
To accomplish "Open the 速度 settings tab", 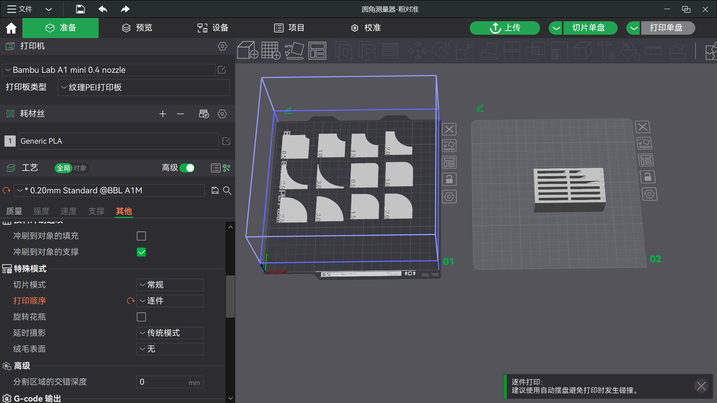I will (x=68, y=211).
